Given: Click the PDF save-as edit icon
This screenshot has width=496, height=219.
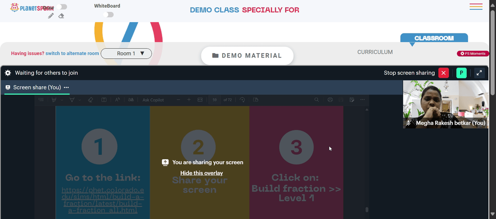Looking at the screenshot, I should pyautogui.click(x=352, y=99).
